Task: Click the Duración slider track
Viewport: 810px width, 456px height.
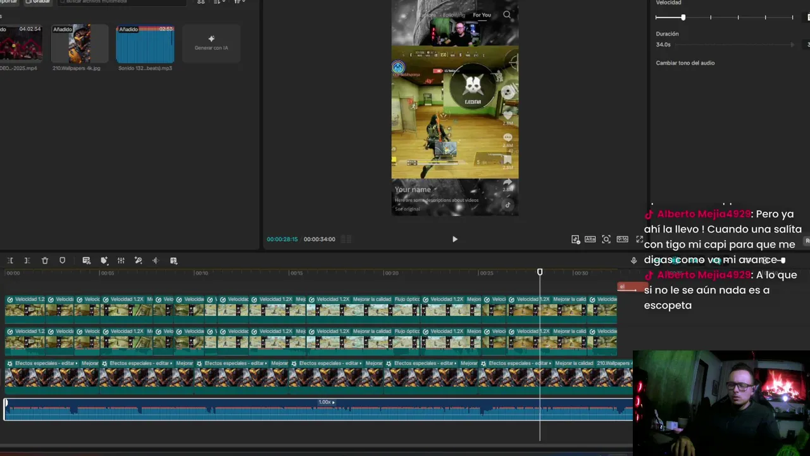Action: pyautogui.click(x=734, y=45)
